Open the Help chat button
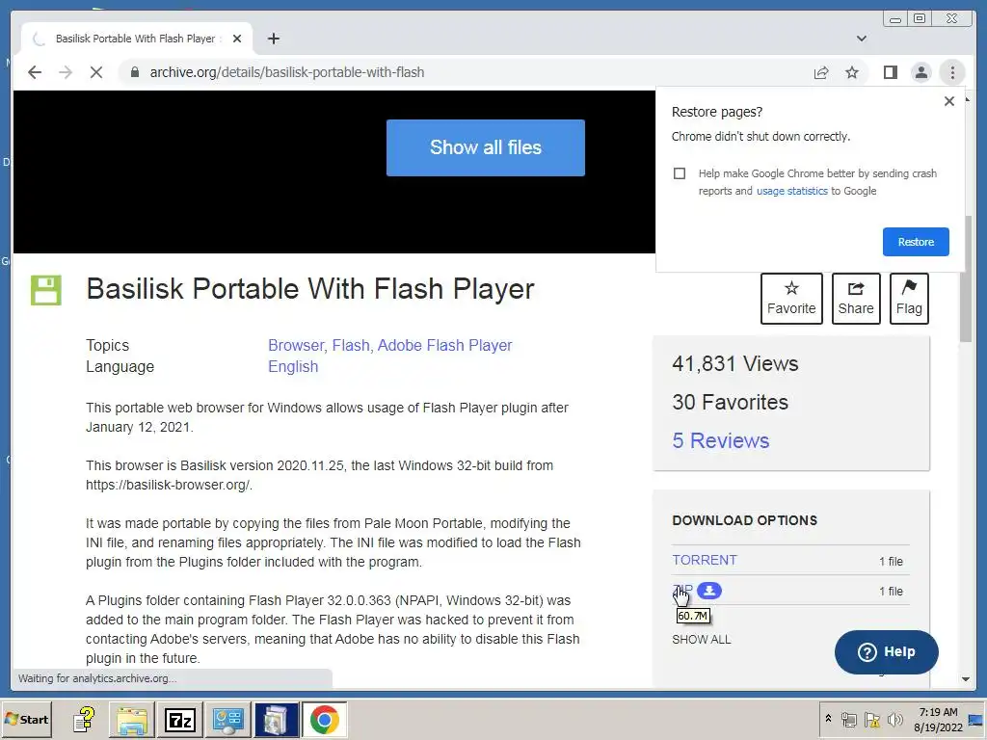This screenshot has height=740, width=987. click(887, 652)
